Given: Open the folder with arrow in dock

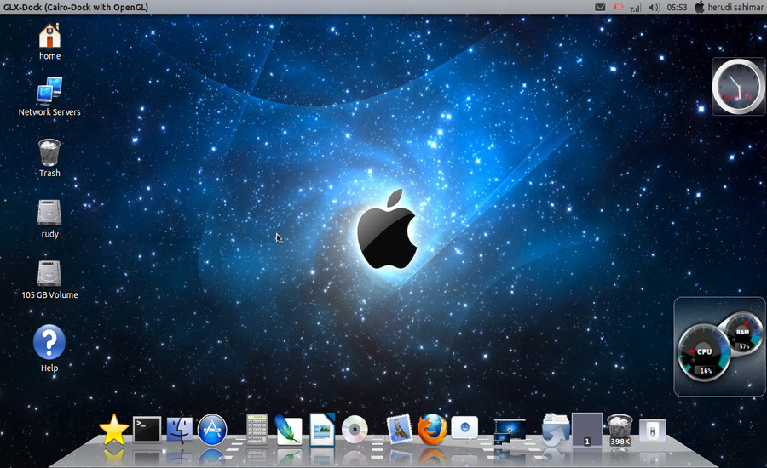Looking at the screenshot, I should point(556,430).
